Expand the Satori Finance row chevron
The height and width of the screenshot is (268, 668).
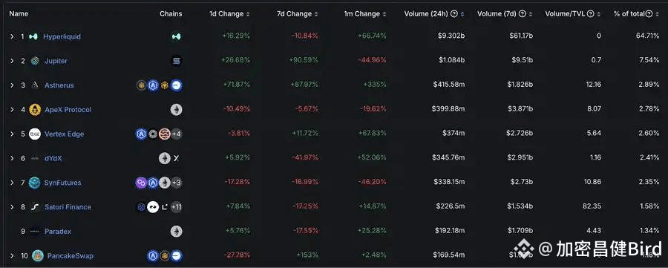click(13, 207)
